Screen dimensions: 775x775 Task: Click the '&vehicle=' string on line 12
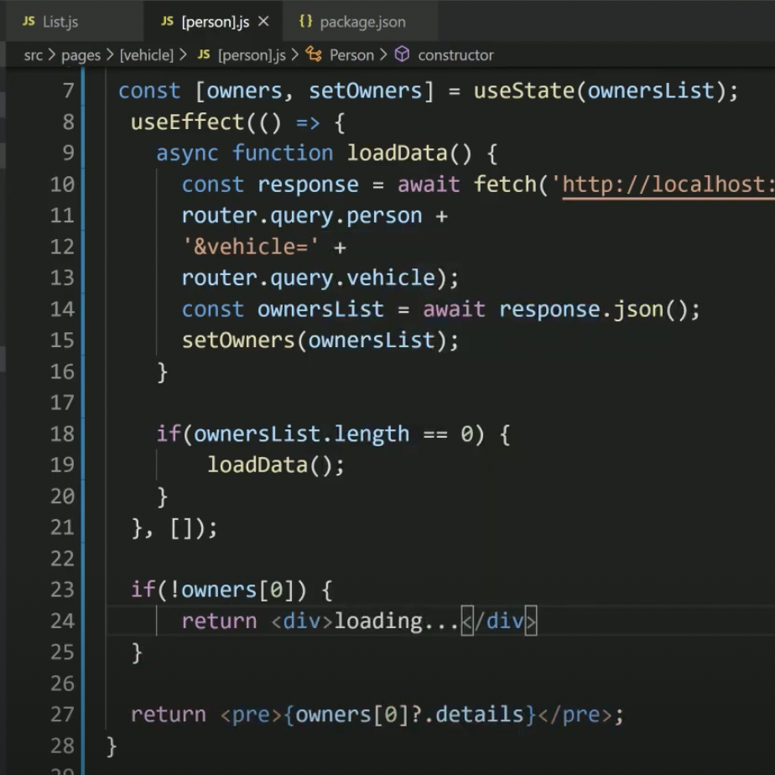[251, 247]
